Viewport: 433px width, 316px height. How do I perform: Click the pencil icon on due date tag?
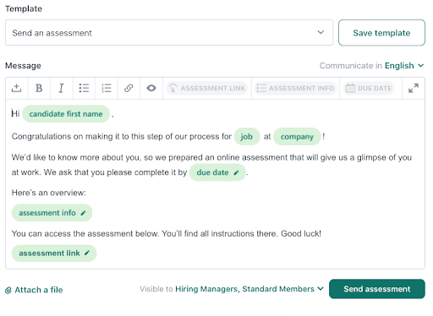tap(236, 172)
